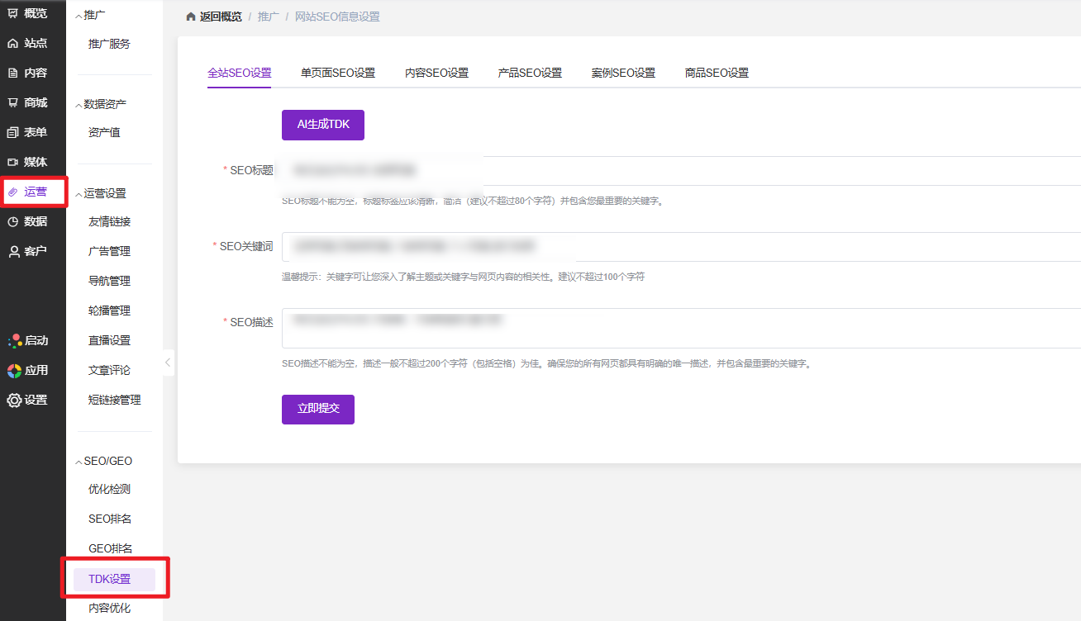Open the 客户 customer person icon

click(x=13, y=251)
